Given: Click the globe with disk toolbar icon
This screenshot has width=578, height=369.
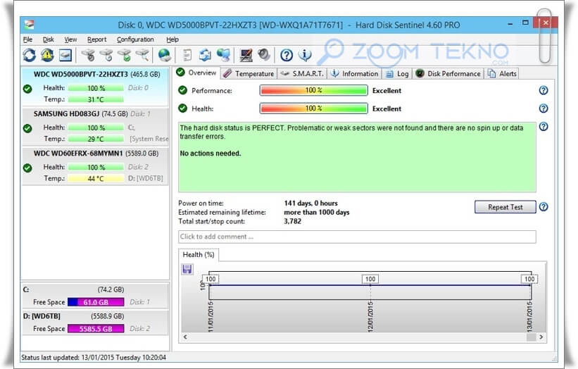Looking at the screenshot, I should [165, 56].
